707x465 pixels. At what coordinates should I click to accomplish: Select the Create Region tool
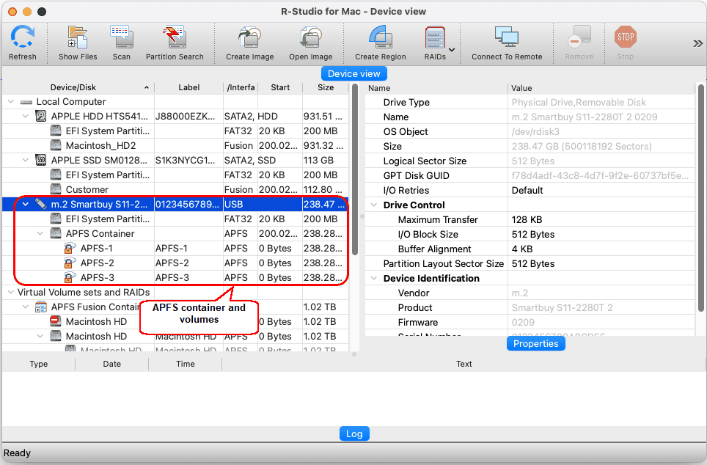click(x=381, y=37)
